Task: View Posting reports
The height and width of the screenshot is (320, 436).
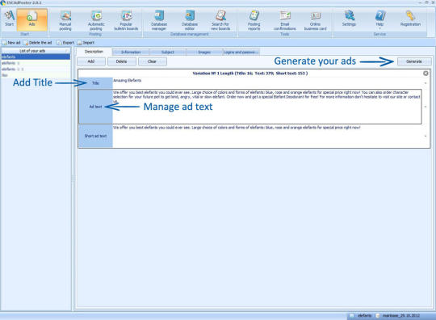Action: pyautogui.click(x=254, y=20)
